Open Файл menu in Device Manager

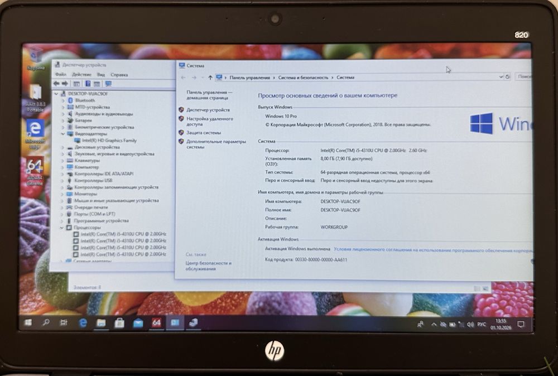tap(61, 75)
